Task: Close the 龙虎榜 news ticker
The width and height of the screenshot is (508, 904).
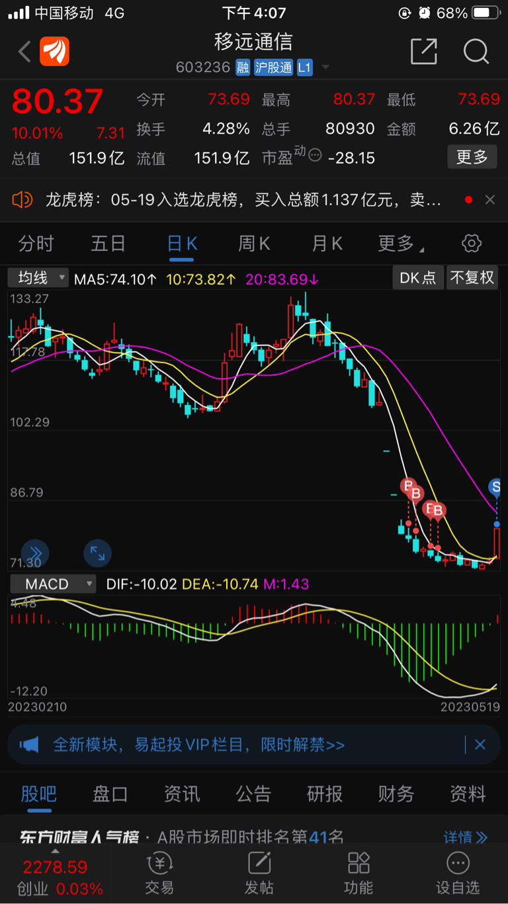Action: pyautogui.click(x=490, y=199)
